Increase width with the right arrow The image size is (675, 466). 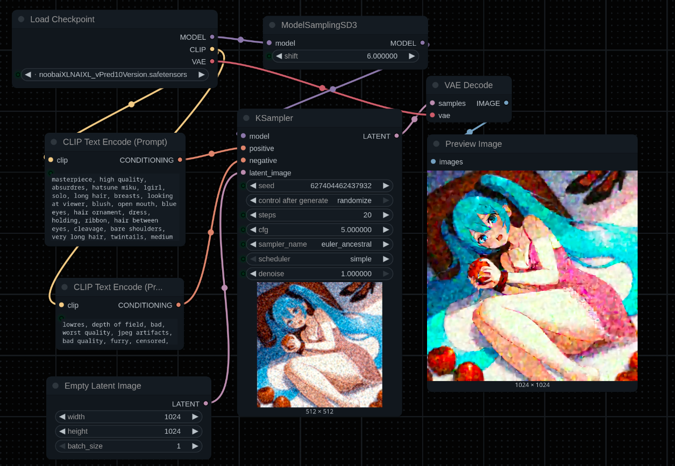point(195,417)
